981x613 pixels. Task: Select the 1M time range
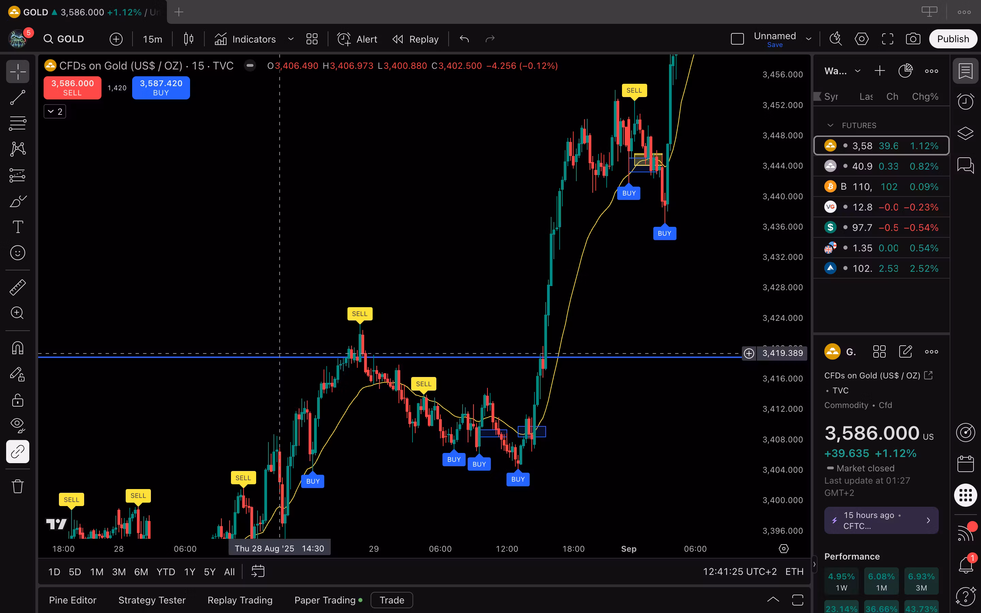pyautogui.click(x=96, y=572)
